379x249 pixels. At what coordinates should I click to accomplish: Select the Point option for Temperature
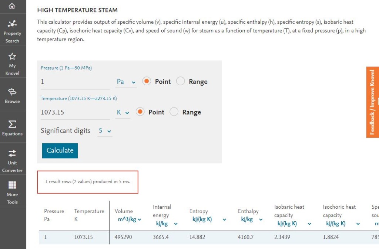pyautogui.click(x=140, y=112)
